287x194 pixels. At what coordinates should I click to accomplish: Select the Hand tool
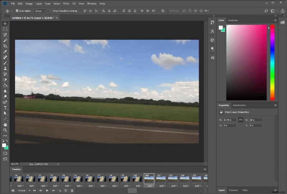click(x=5, y=125)
